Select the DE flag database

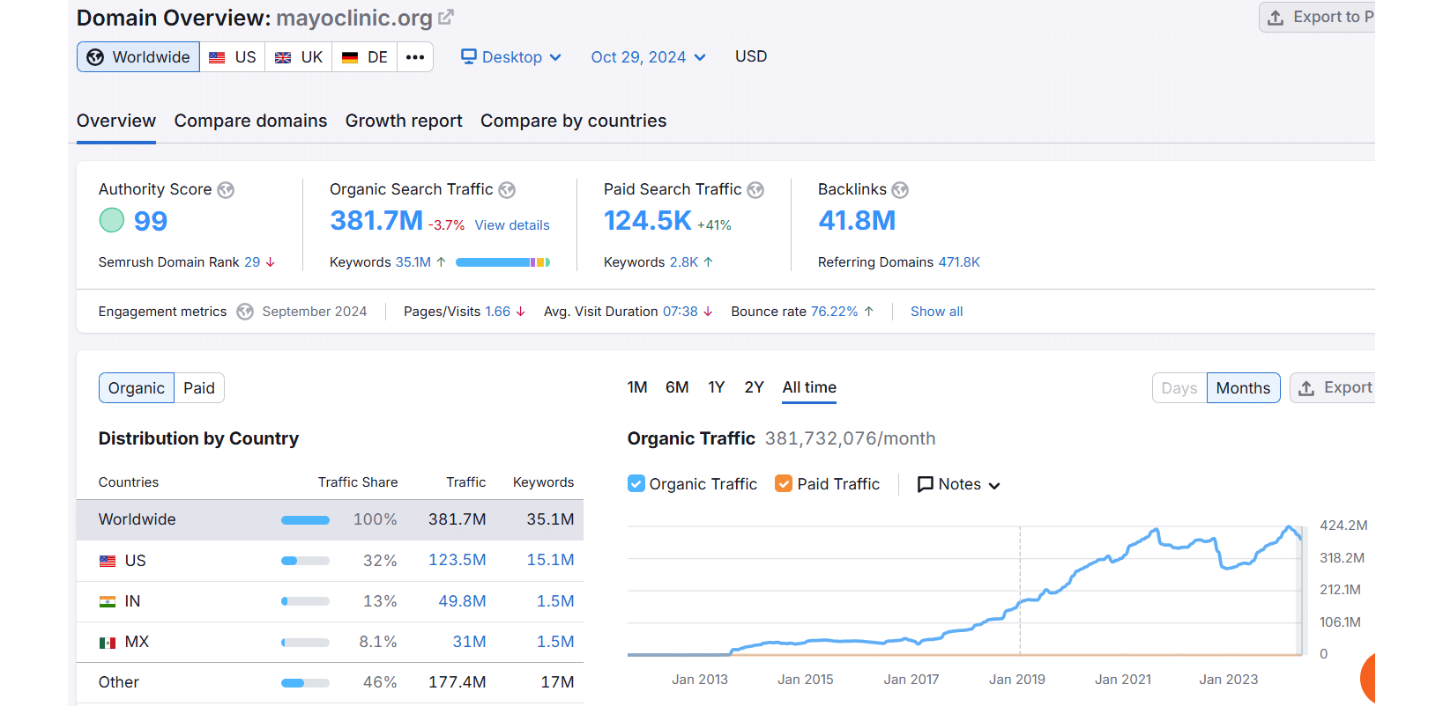[x=365, y=57]
